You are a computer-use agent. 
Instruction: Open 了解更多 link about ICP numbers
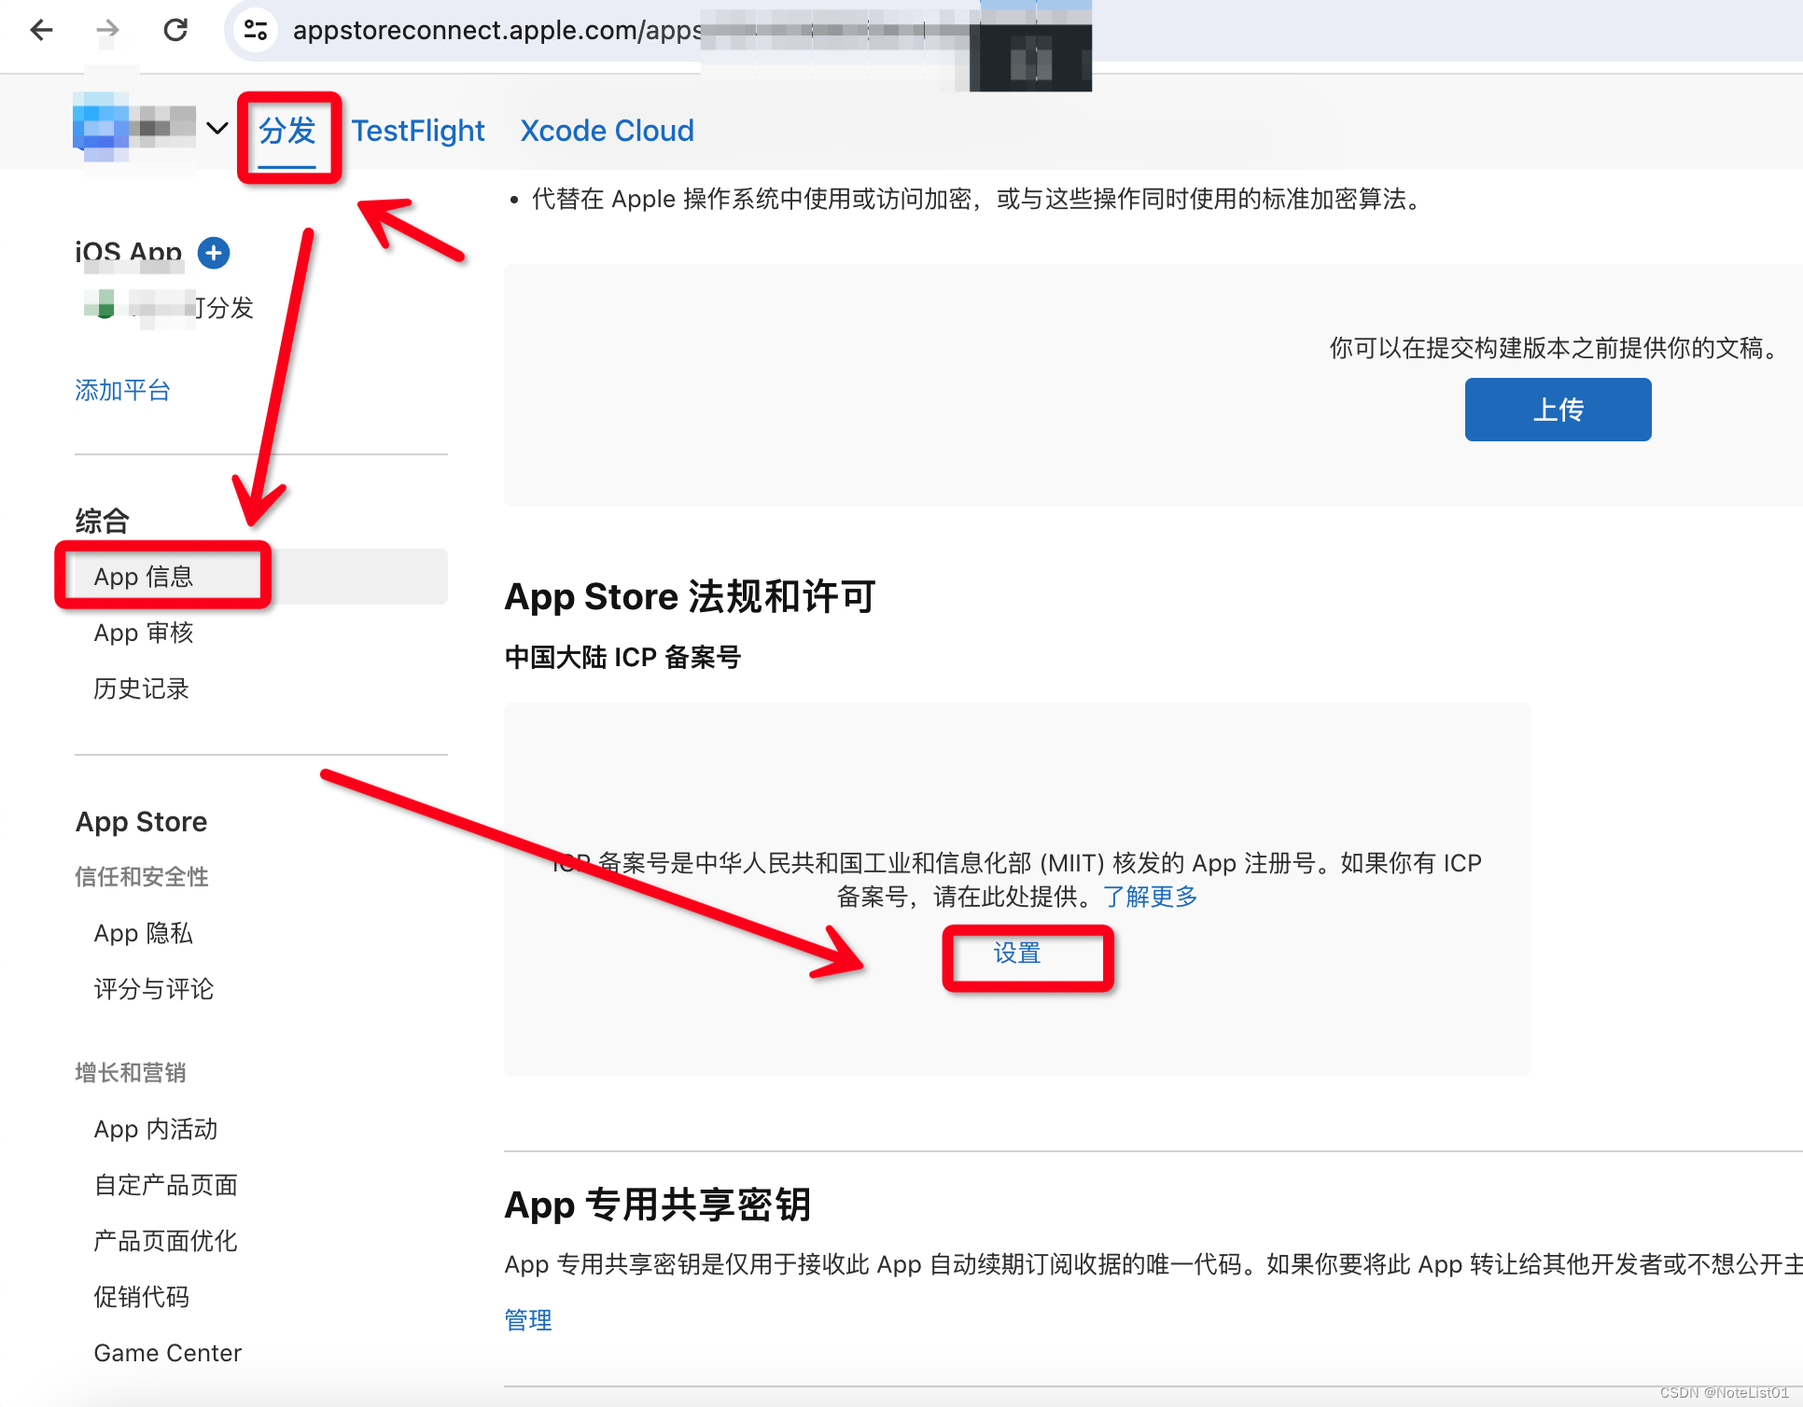point(1149,897)
